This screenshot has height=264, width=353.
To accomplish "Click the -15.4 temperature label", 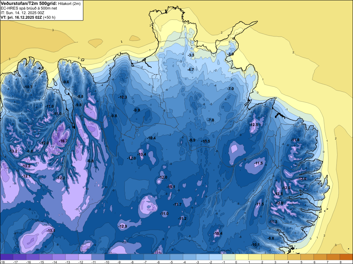I will coord(218,233).
